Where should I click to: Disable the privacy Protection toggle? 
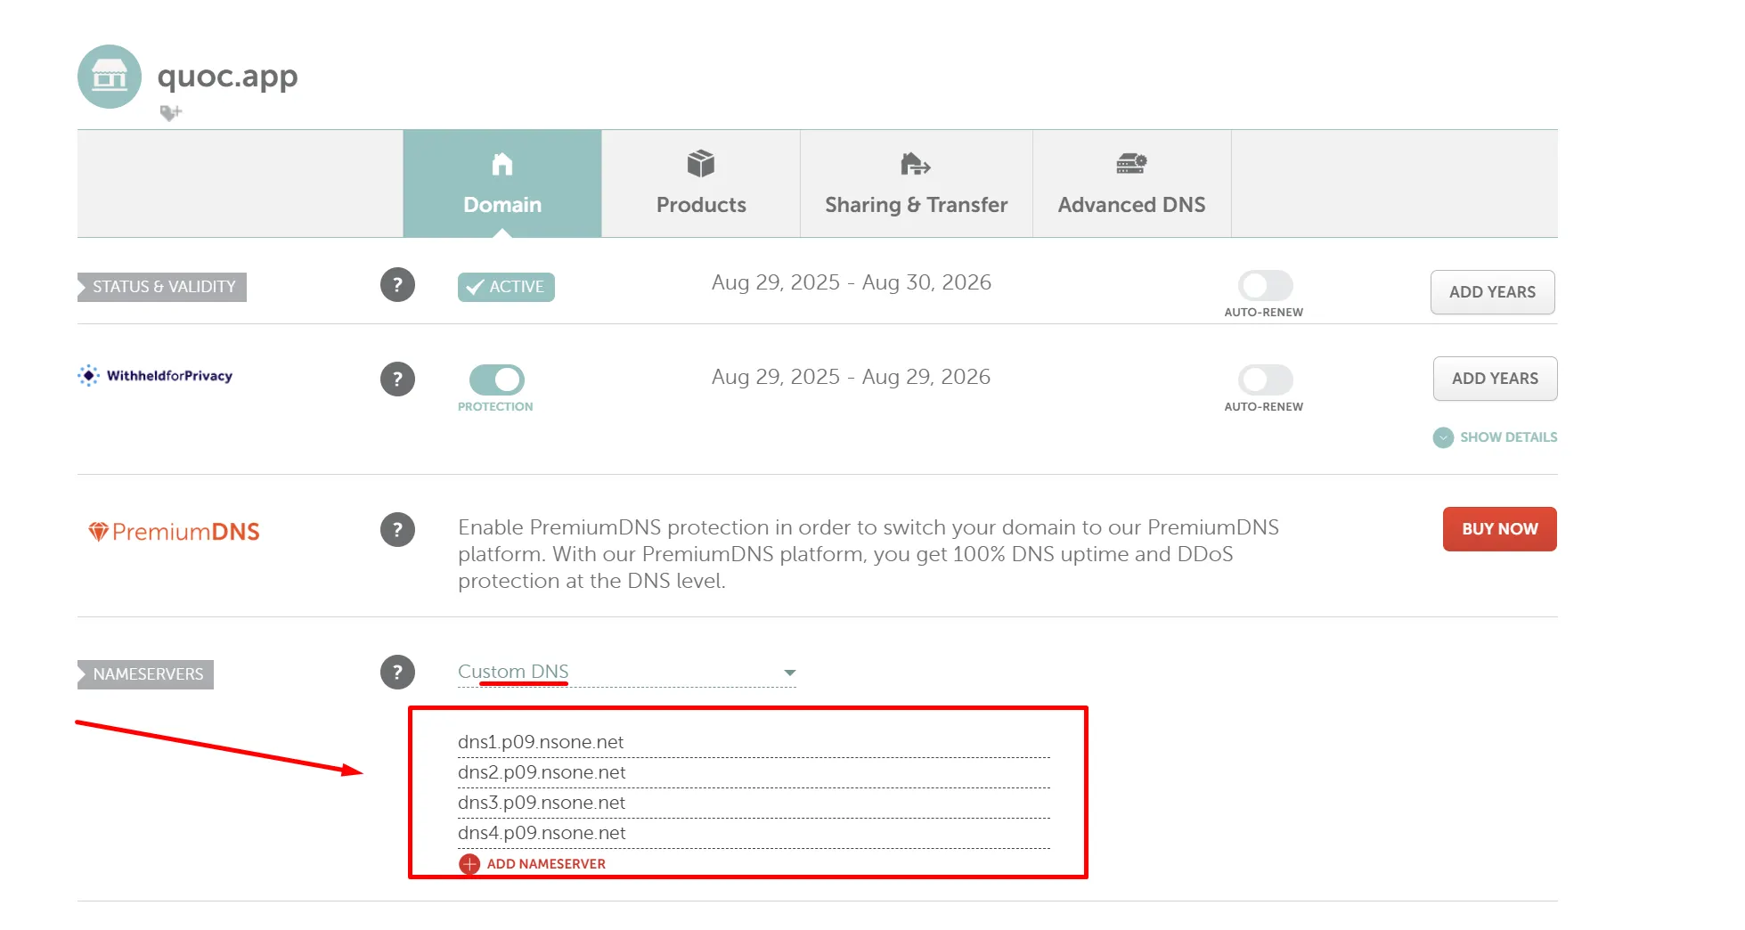point(496,380)
